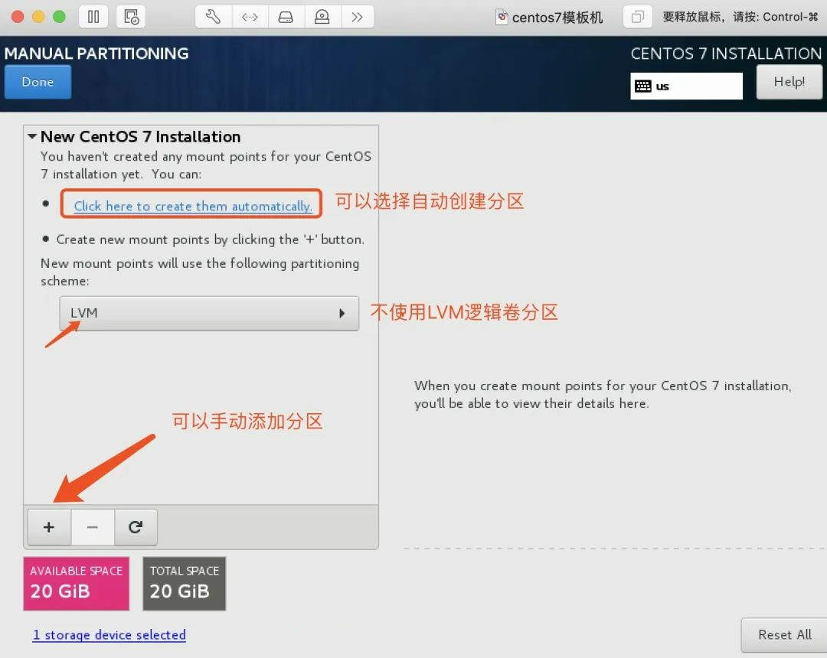827x658 pixels.
Task: Pause the virtual machine from the toolbar
Action: 93,17
